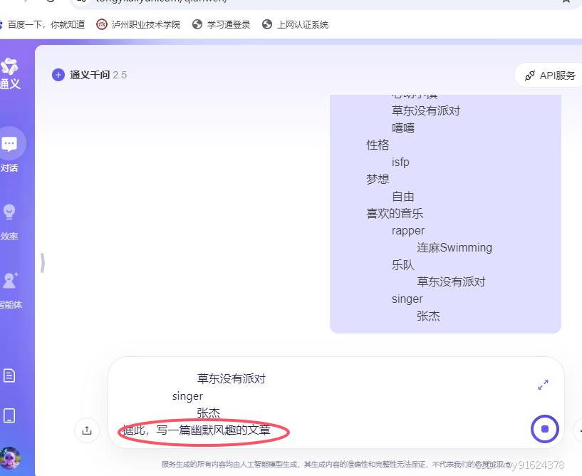Click rapper line in sent message
The width and height of the screenshot is (582, 476).
pos(408,231)
